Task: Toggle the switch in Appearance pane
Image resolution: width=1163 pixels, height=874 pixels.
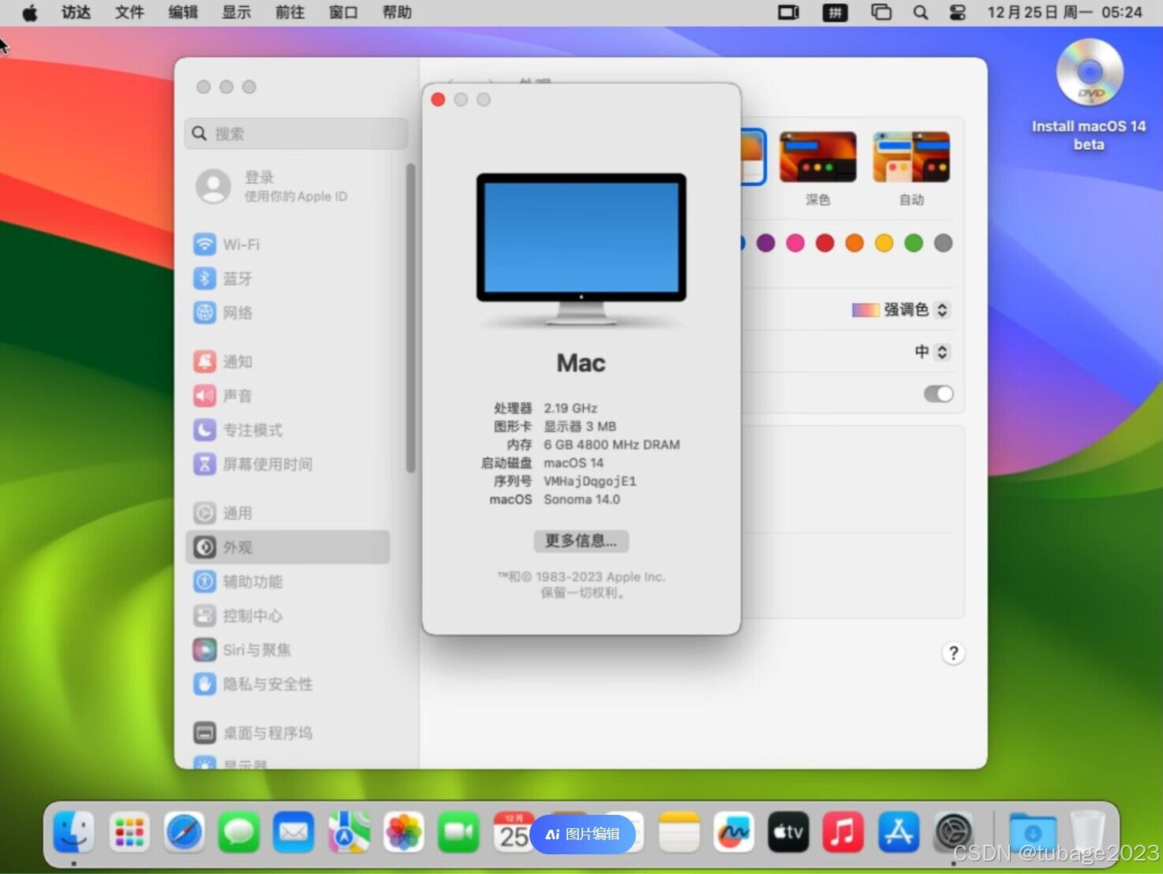Action: pyautogui.click(x=938, y=394)
